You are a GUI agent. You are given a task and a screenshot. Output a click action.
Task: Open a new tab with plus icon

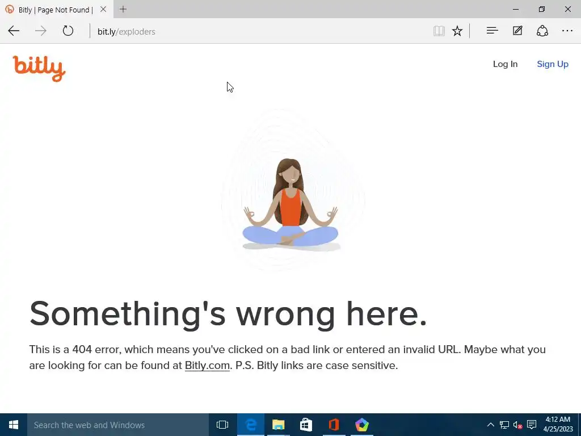pyautogui.click(x=123, y=9)
